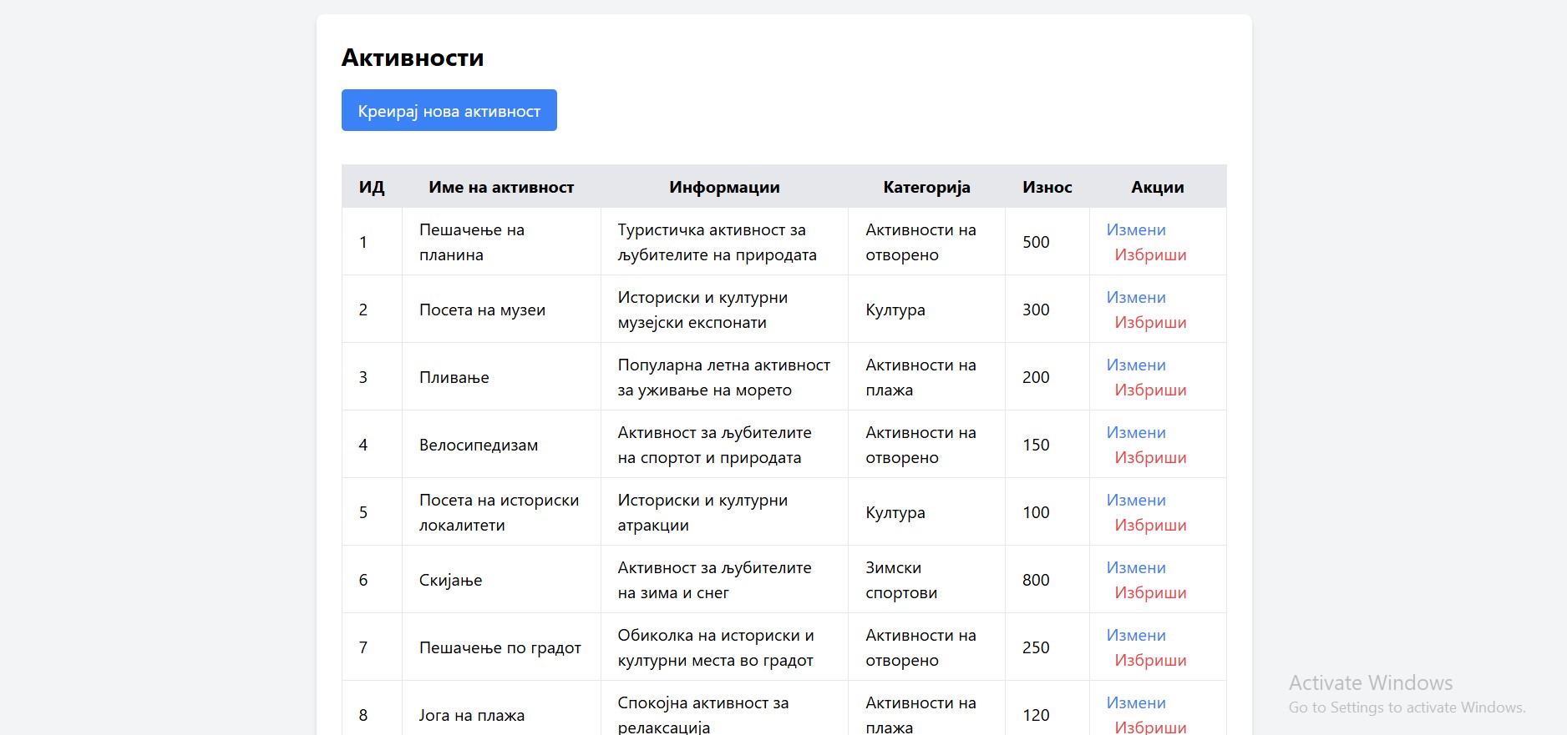Image resolution: width=1567 pixels, height=735 pixels.
Task: Delete 'Пешачење на планина' via Избриши link
Action: click(1150, 255)
